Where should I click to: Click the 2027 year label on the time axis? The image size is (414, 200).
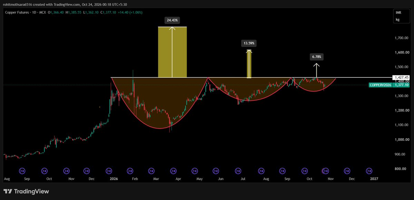pyautogui.click(x=374, y=179)
